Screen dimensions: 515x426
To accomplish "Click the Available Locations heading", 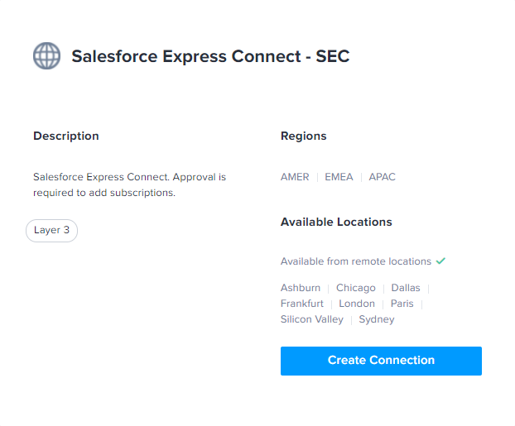I will 336,222.
